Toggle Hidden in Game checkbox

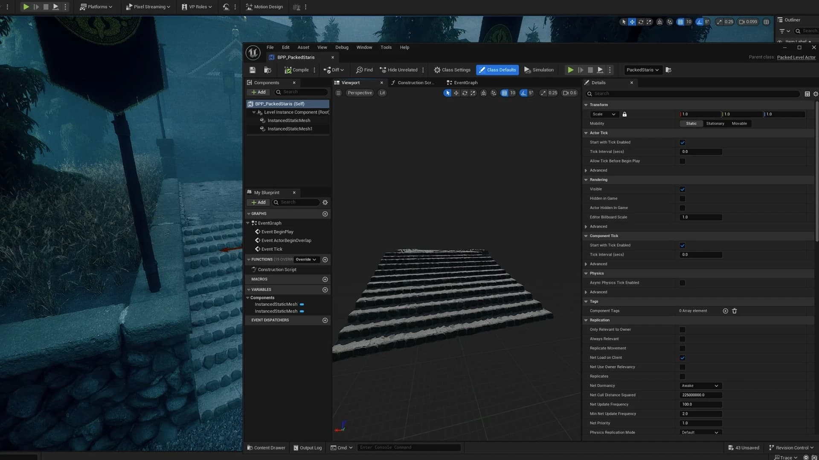tap(682, 198)
